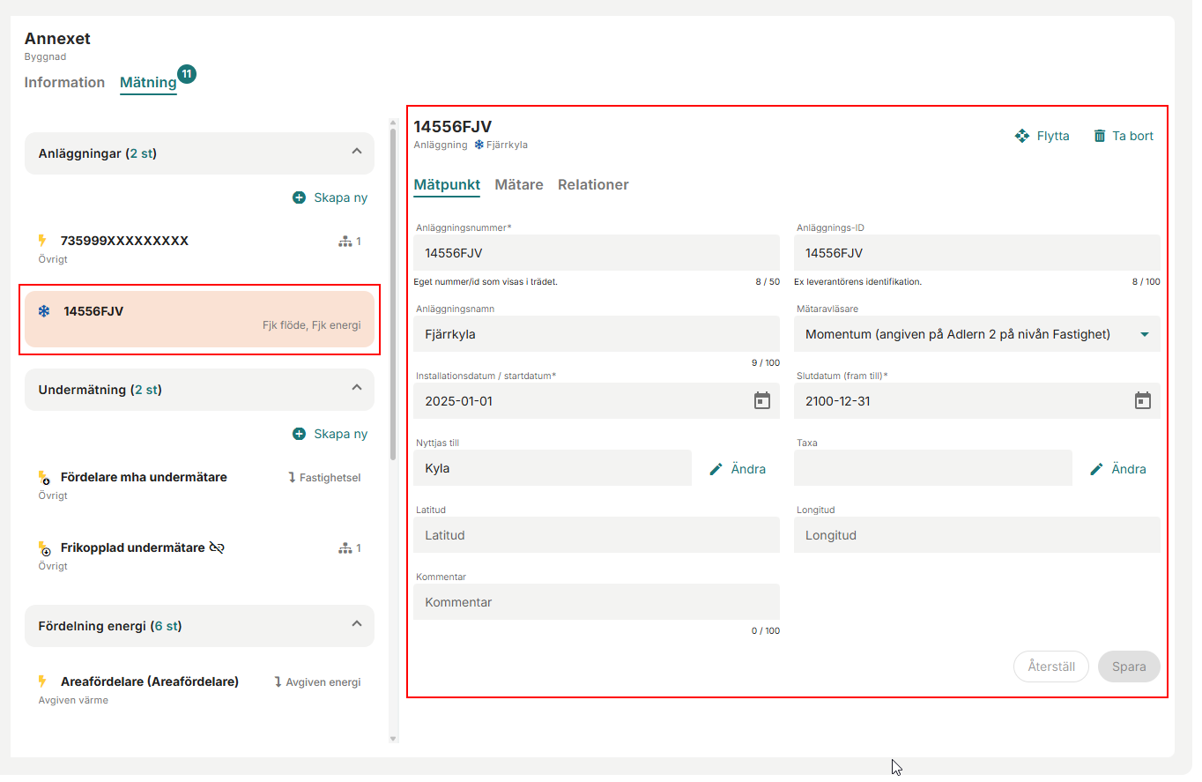The width and height of the screenshot is (1202, 782).
Task: Click the plus icon Skapa ny under Undermätning
Action: tap(300, 434)
